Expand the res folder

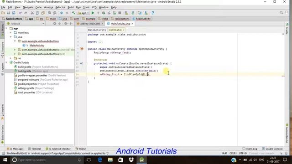pos(10,58)
